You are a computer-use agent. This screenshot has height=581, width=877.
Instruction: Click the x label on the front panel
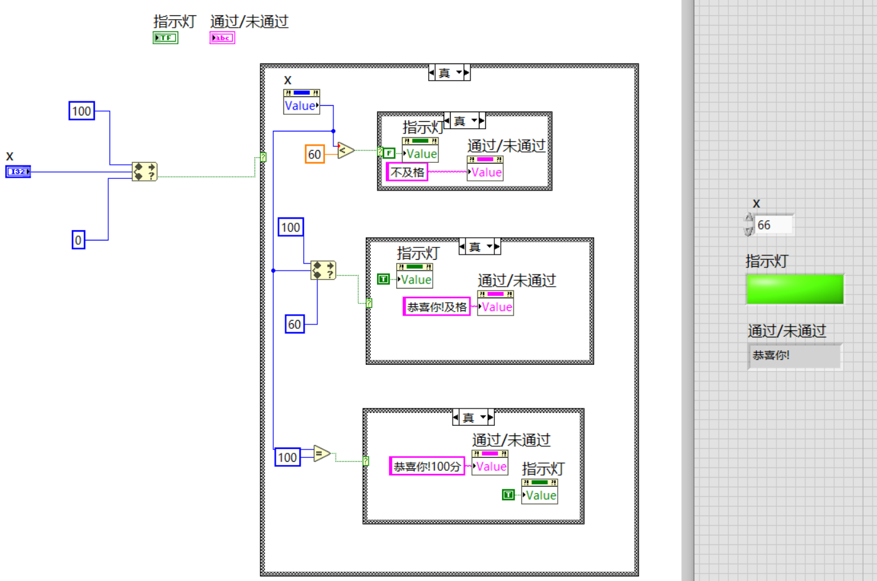756,204
